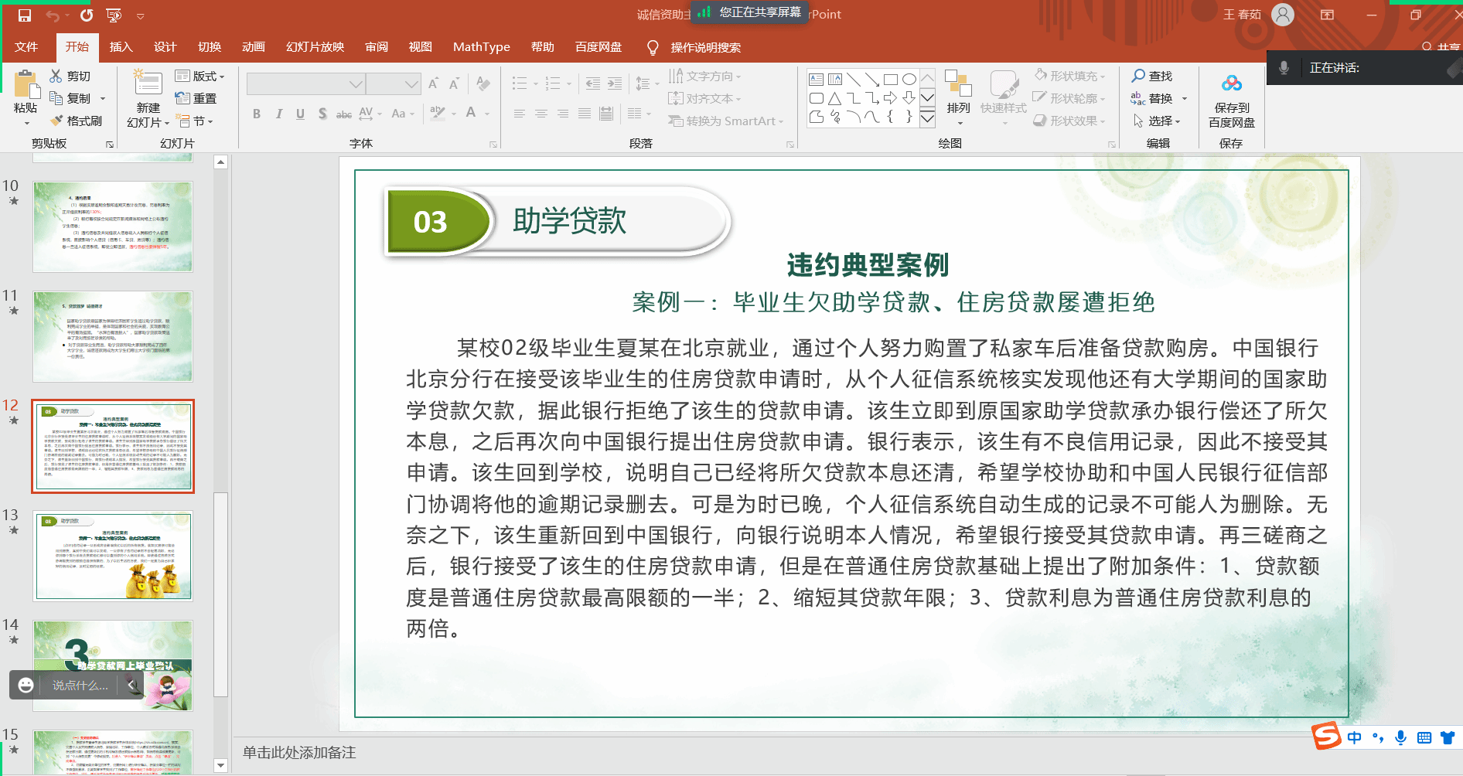Click the Save icon in quick access toolbar

coord(25,15)
